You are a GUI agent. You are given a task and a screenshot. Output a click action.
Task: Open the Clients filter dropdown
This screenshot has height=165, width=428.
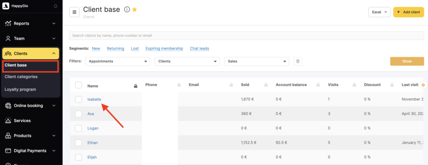click(187, 61)
